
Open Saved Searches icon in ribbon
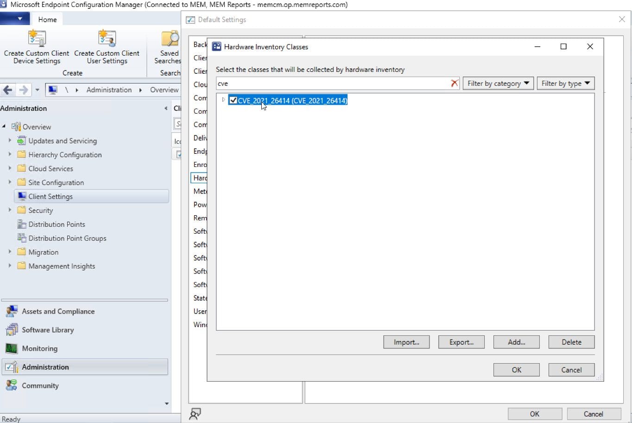[170, 39]
